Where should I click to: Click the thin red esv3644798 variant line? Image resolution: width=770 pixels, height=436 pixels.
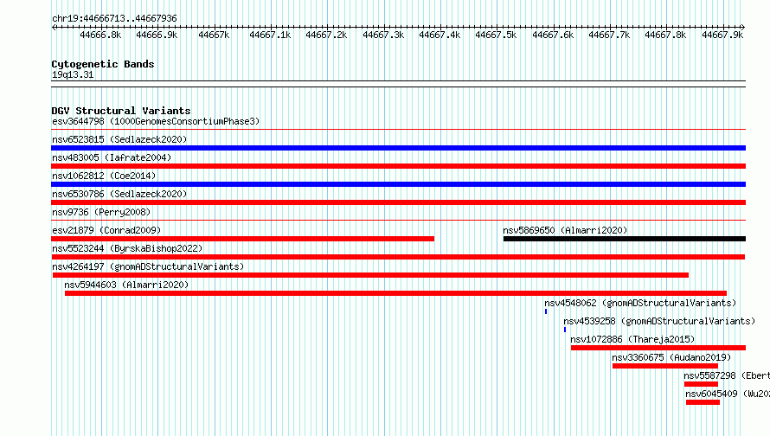(398, 130)
